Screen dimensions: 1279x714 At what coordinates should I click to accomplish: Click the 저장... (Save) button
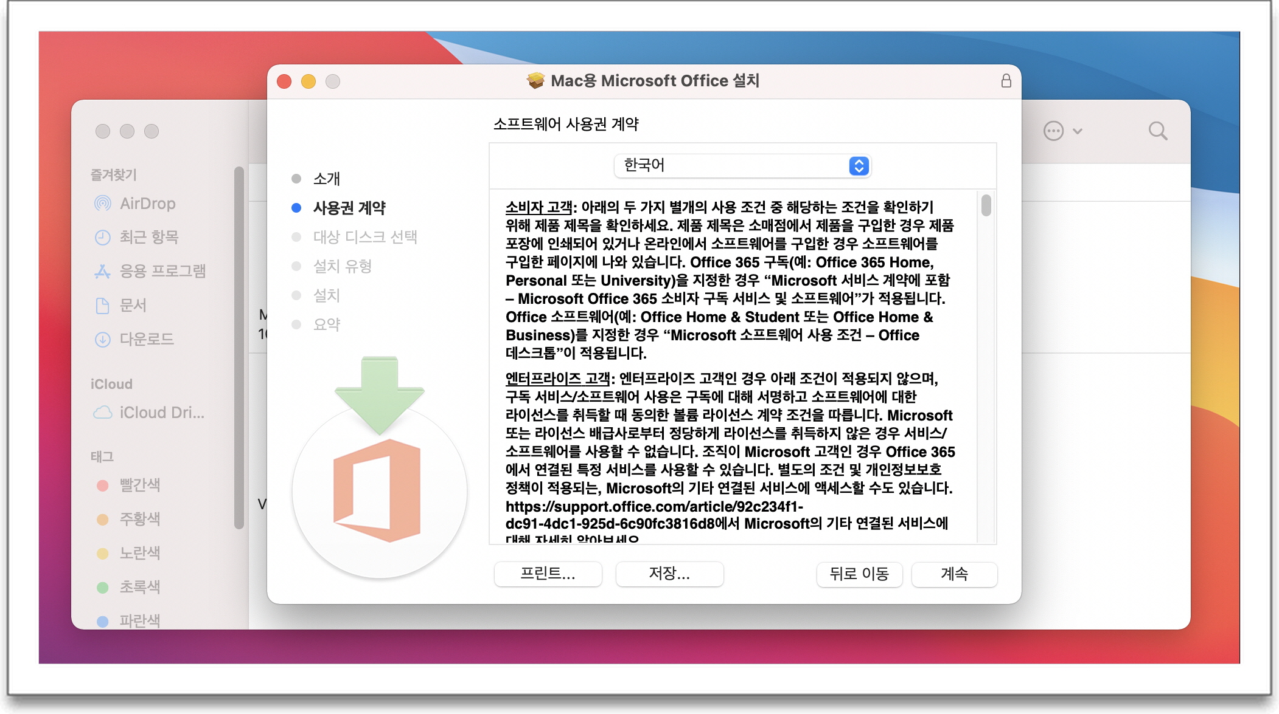(669, 574)
